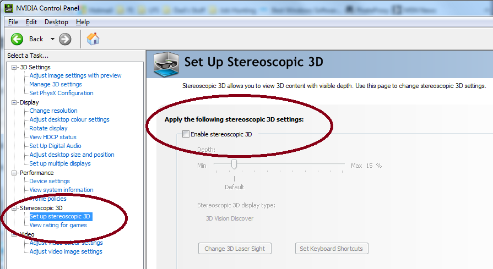
Task: Collapse the Stereoscopic 3D tree node
Action: coord(14,208)
